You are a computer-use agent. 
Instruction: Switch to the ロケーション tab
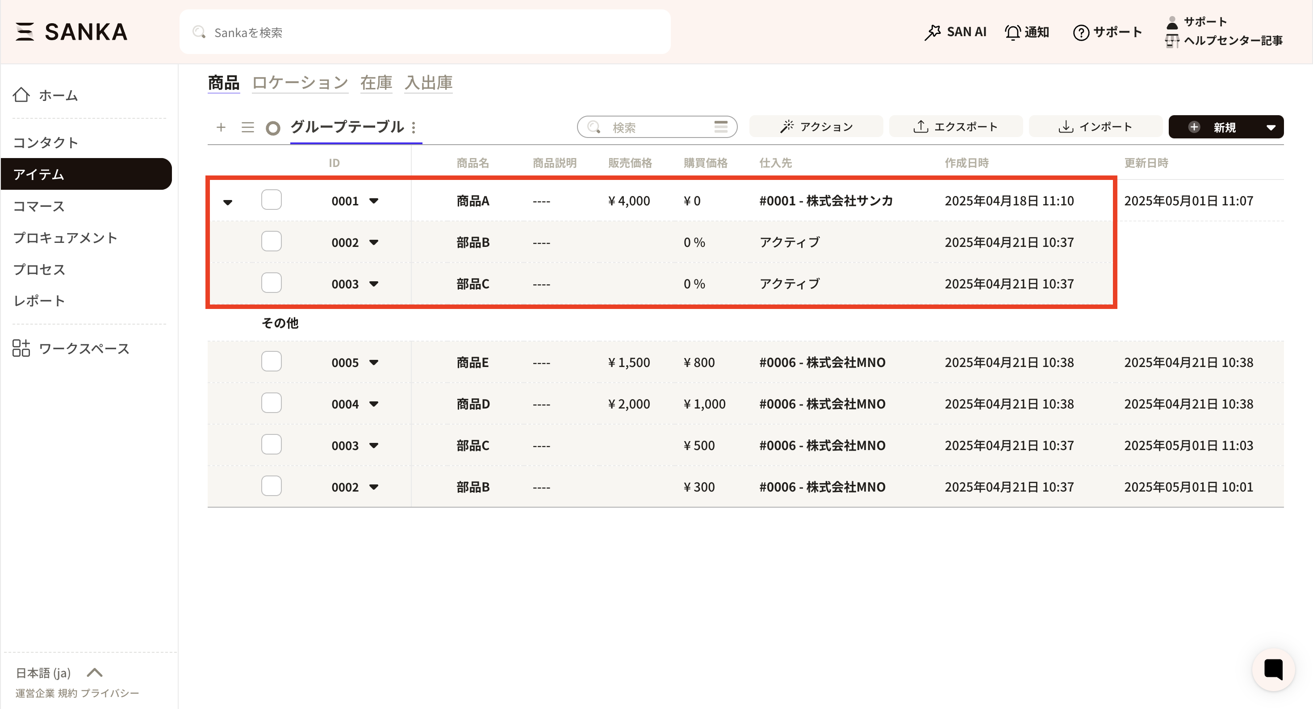(x=300, y=83)
